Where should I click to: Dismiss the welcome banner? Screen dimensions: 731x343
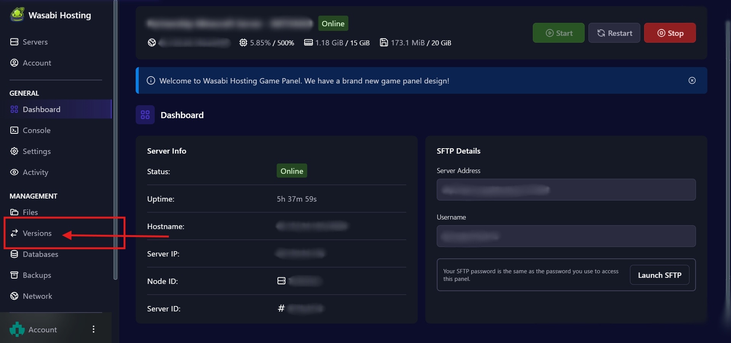[692, 80]
